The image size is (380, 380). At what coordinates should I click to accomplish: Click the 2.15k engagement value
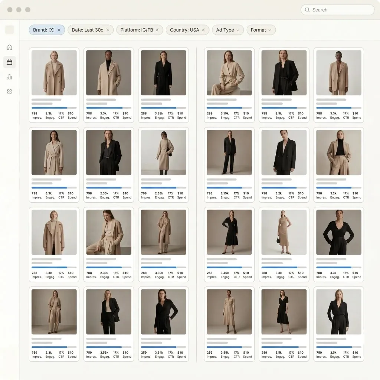coord(225,193)
